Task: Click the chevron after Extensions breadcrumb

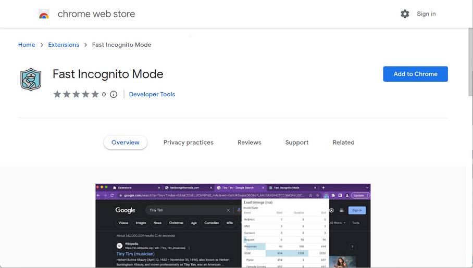Action: pyautogui.click(x=85, y=45)
